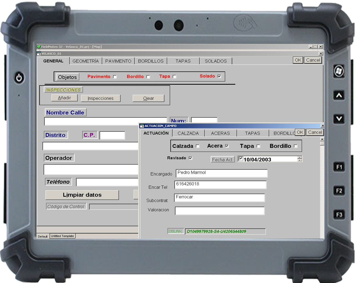Image resolution: width=356 pixels, height=283 pixels.
Task: Click the Limpiar datos button
Action: (82, 195)
